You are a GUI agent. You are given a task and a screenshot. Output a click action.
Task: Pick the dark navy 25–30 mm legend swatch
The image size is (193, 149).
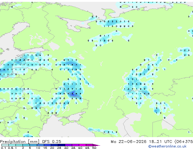(61, 145)
